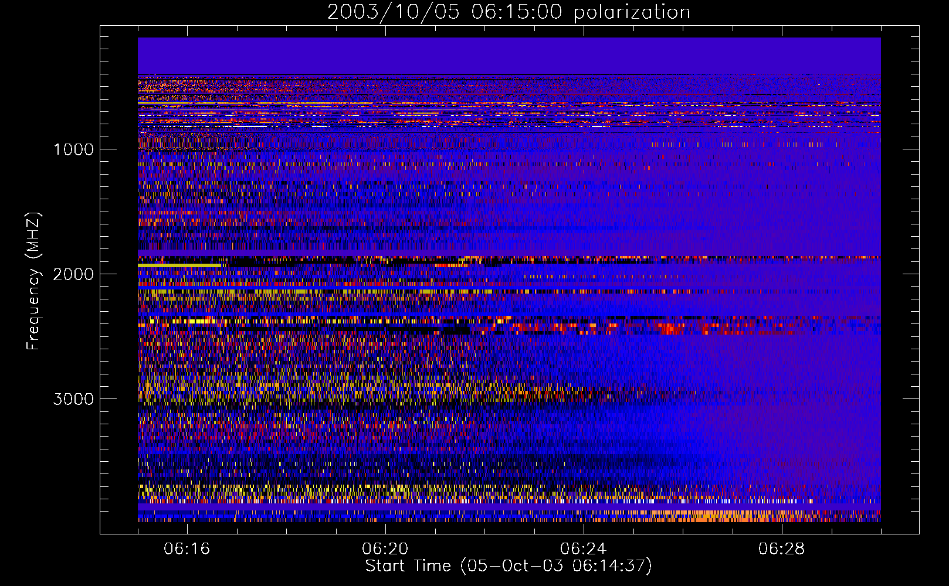Screen dimensions: 949x586
Task: Click the '06:28' time axis label
Action: click(782, 549)
